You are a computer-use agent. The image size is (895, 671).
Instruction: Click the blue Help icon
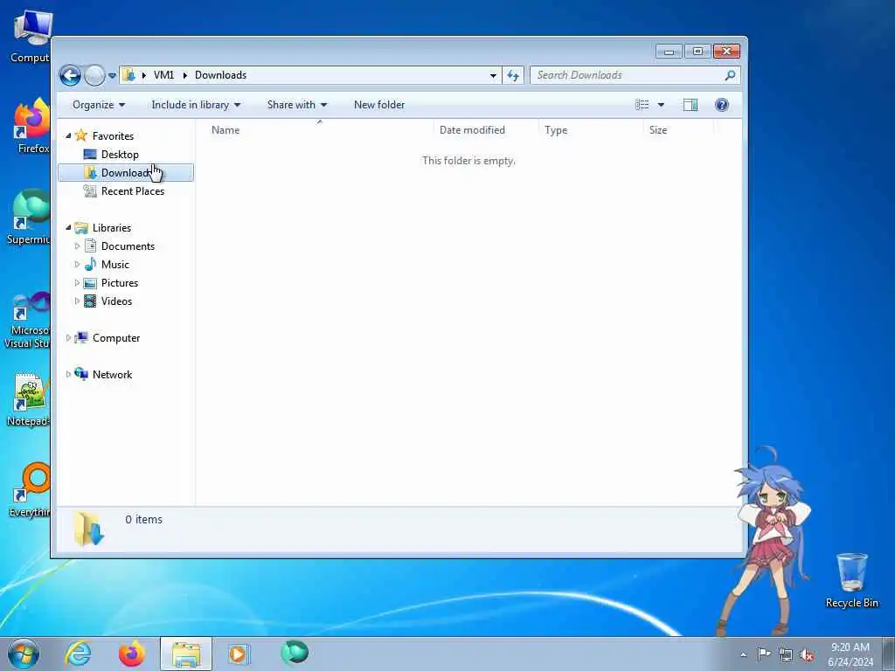(721, 105)
